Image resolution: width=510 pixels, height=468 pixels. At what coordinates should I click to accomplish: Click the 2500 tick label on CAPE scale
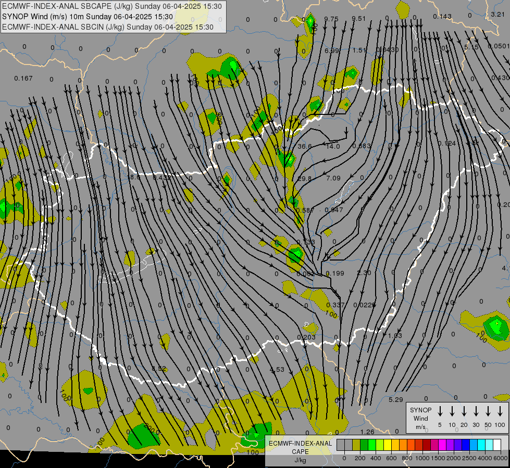469,458
